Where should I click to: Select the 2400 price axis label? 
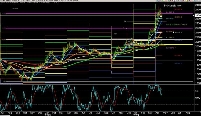(198, 10)
